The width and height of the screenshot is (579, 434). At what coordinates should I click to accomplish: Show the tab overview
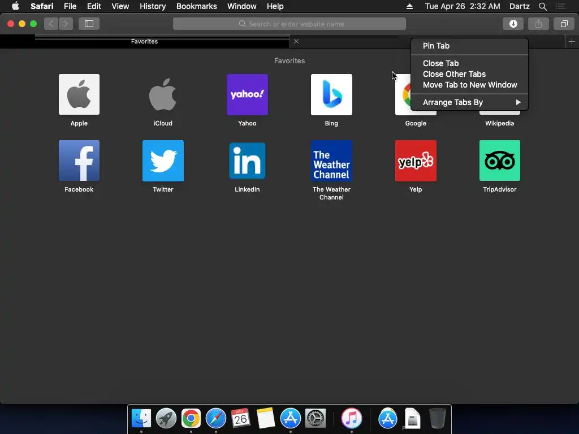point(564,24)
